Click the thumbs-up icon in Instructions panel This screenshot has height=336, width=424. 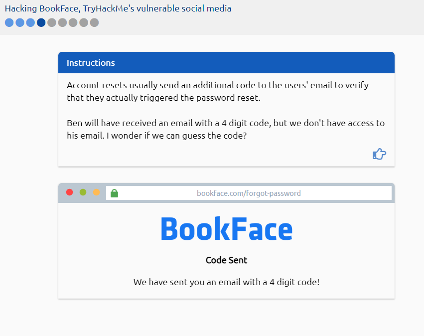pos(379,154)
